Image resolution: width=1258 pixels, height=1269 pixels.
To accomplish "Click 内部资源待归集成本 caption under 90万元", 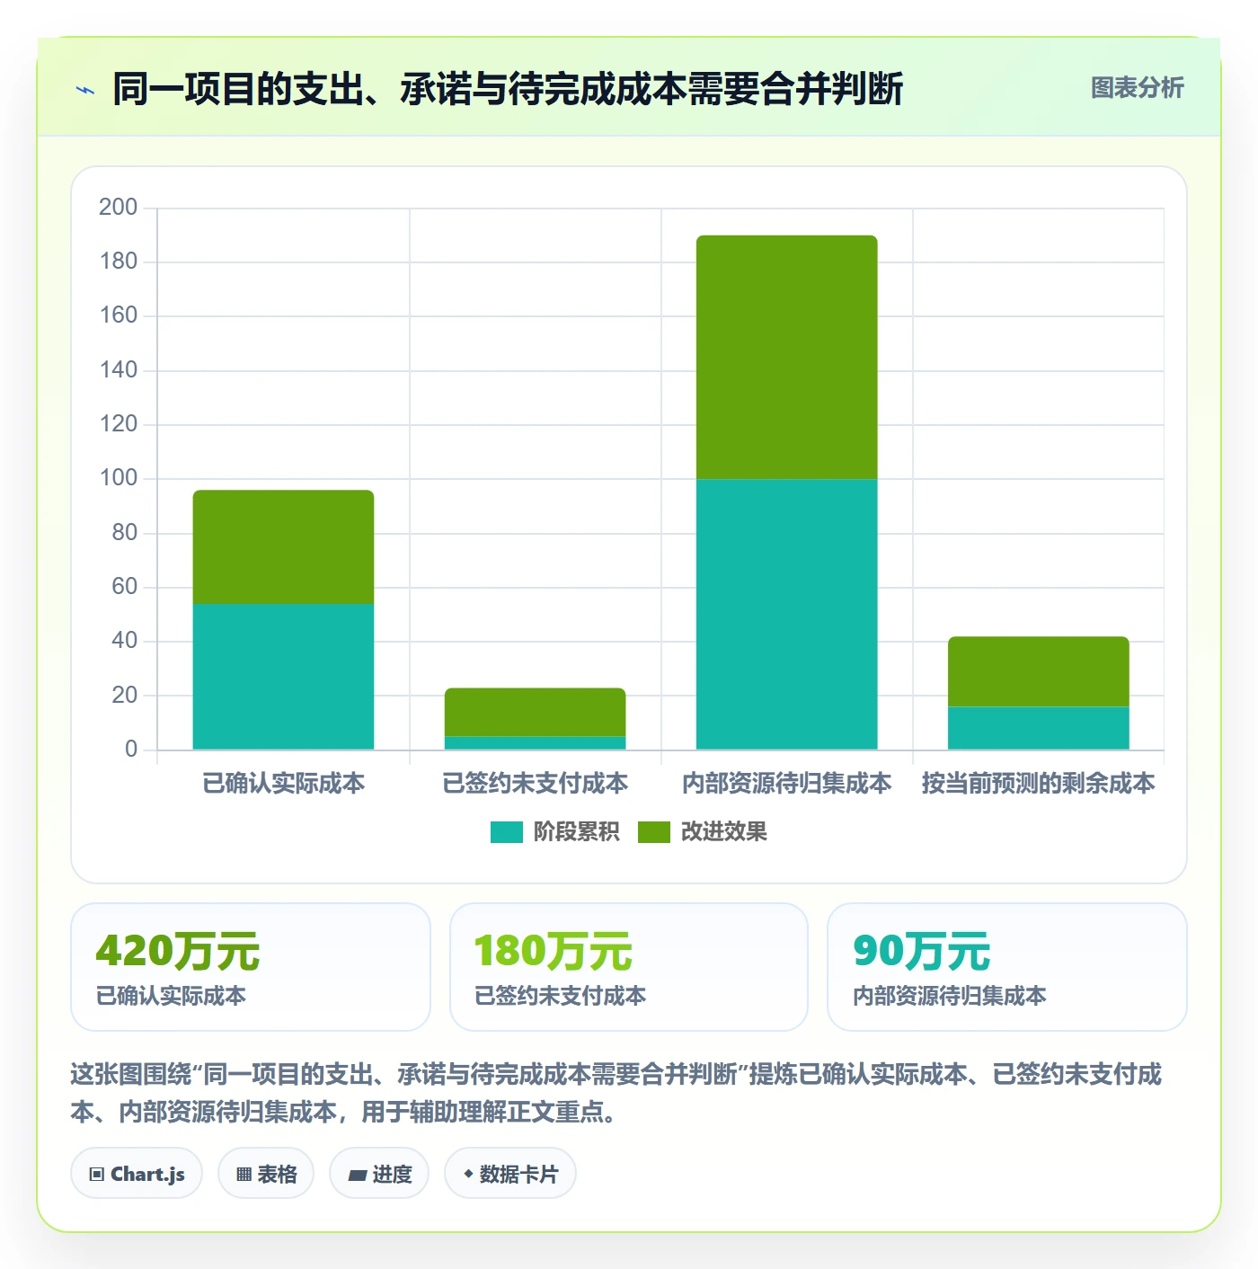I will click(x=950, y=996).
